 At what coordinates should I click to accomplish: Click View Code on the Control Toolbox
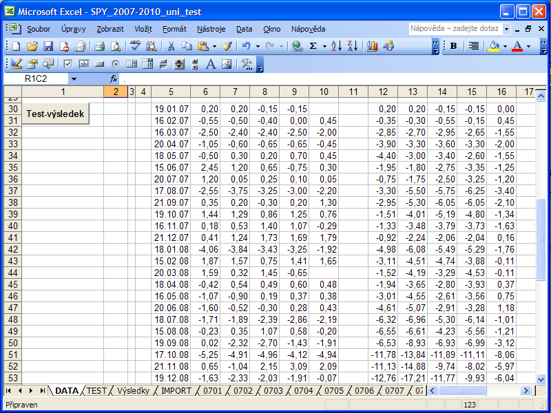click(x=48, y=64)
